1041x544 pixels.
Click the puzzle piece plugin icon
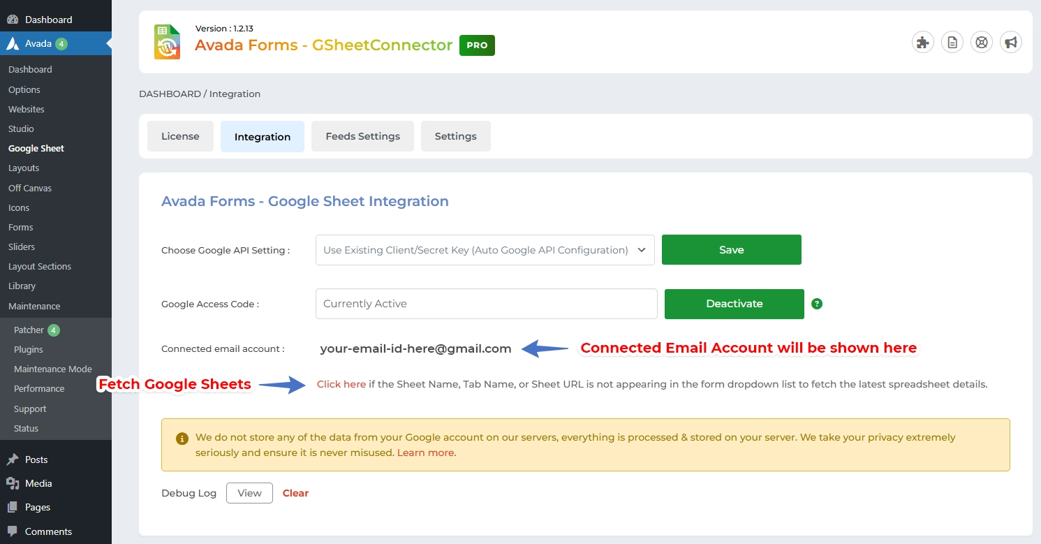(x=923, y=43)
